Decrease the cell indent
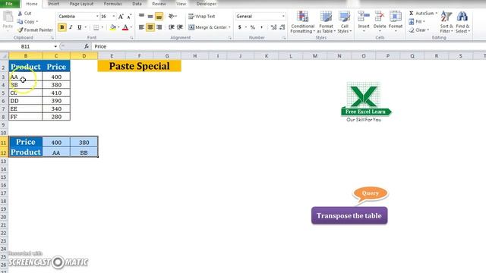The image size is (486, 273). pos(172,27)
